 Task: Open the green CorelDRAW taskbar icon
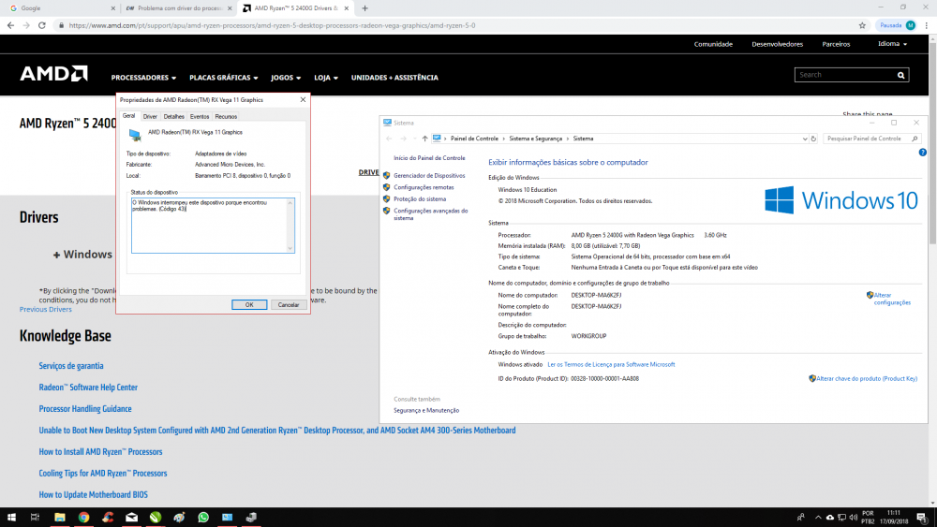click(156, 518)
